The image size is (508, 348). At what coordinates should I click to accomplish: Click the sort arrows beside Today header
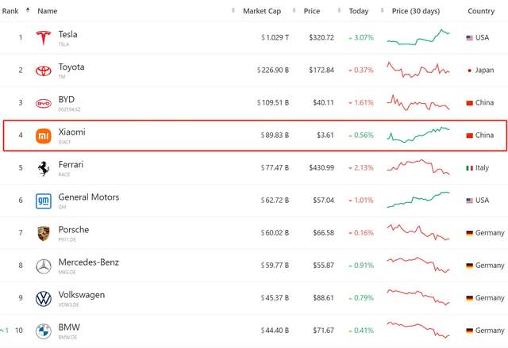(x=382, y=10)
